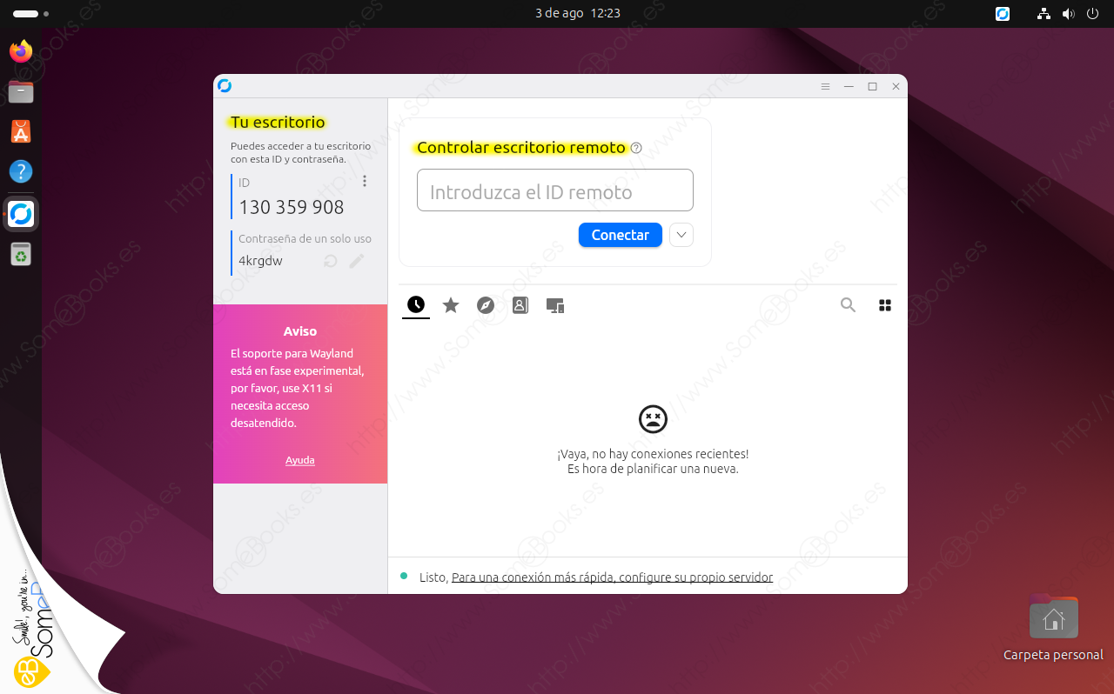Switch to the Favorites star tab
The height and width of the screenshot is (694, 1114).
pyautogui.click(x=451, y=304)
